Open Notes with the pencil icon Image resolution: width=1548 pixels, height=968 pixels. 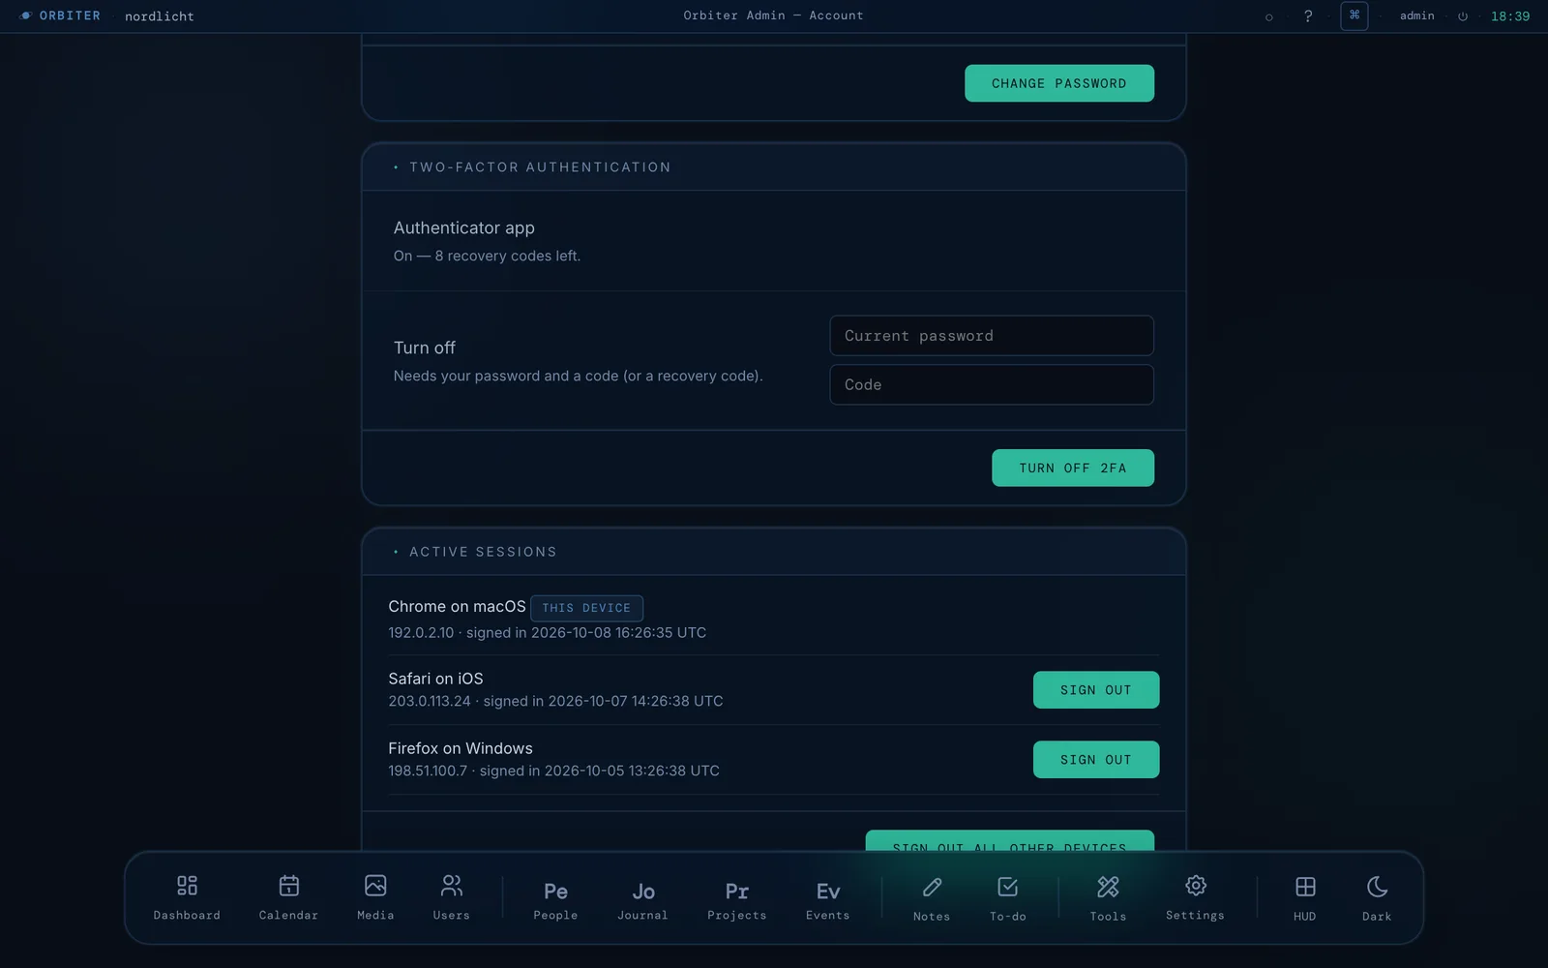tap(932, 897)
